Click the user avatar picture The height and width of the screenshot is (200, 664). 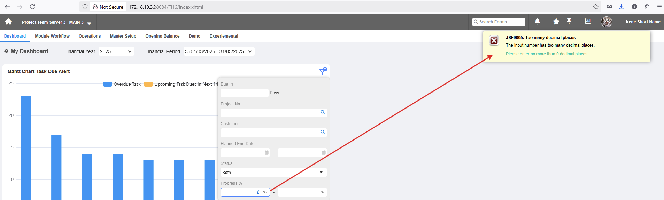[x=607, y=22]
